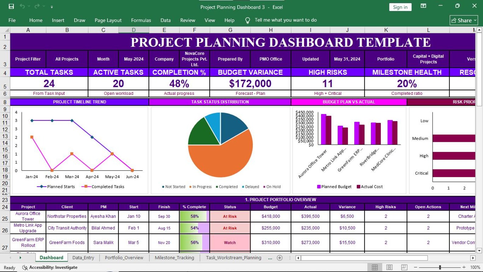Click the vertical scrollbar up arrow
The width and height of the screenshot is (483, 272).
[479, 30]
